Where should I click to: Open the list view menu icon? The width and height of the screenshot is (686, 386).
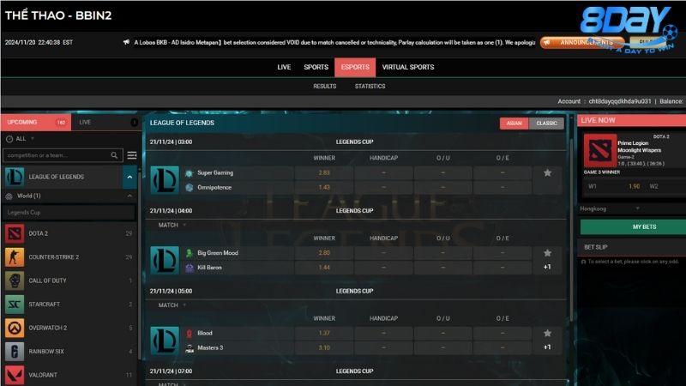[132, 155]
